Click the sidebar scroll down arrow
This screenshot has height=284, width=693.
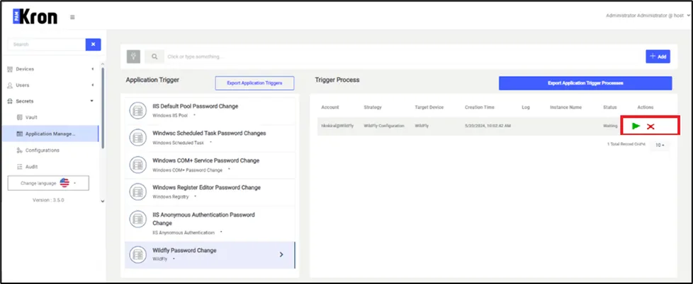(x=103, y=201)
